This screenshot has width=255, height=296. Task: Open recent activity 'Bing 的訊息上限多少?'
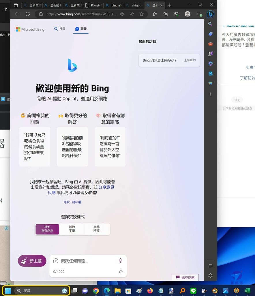click(169, 60)
